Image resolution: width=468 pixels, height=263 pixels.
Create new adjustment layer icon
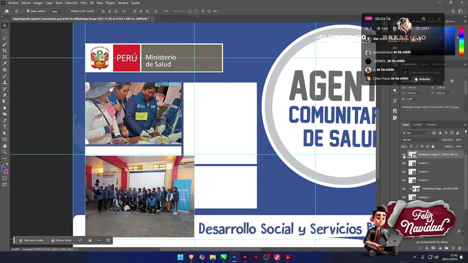pyautogui.click(x=440, y=248)
